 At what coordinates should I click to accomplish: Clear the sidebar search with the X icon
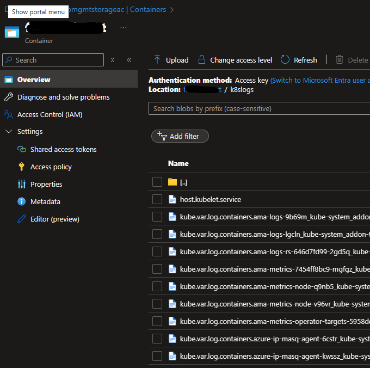tap(113, 60)
